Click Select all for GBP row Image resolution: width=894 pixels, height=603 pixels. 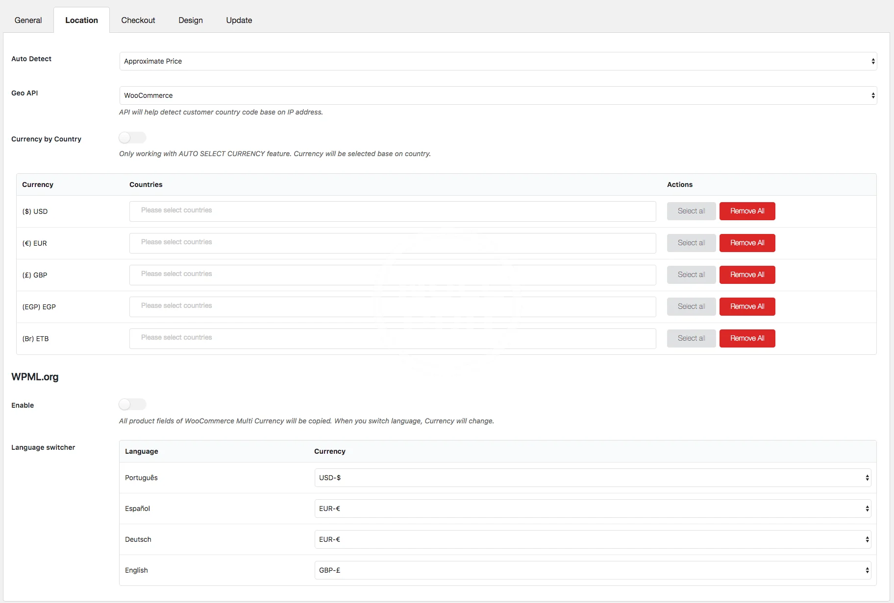tap(691, 275)
